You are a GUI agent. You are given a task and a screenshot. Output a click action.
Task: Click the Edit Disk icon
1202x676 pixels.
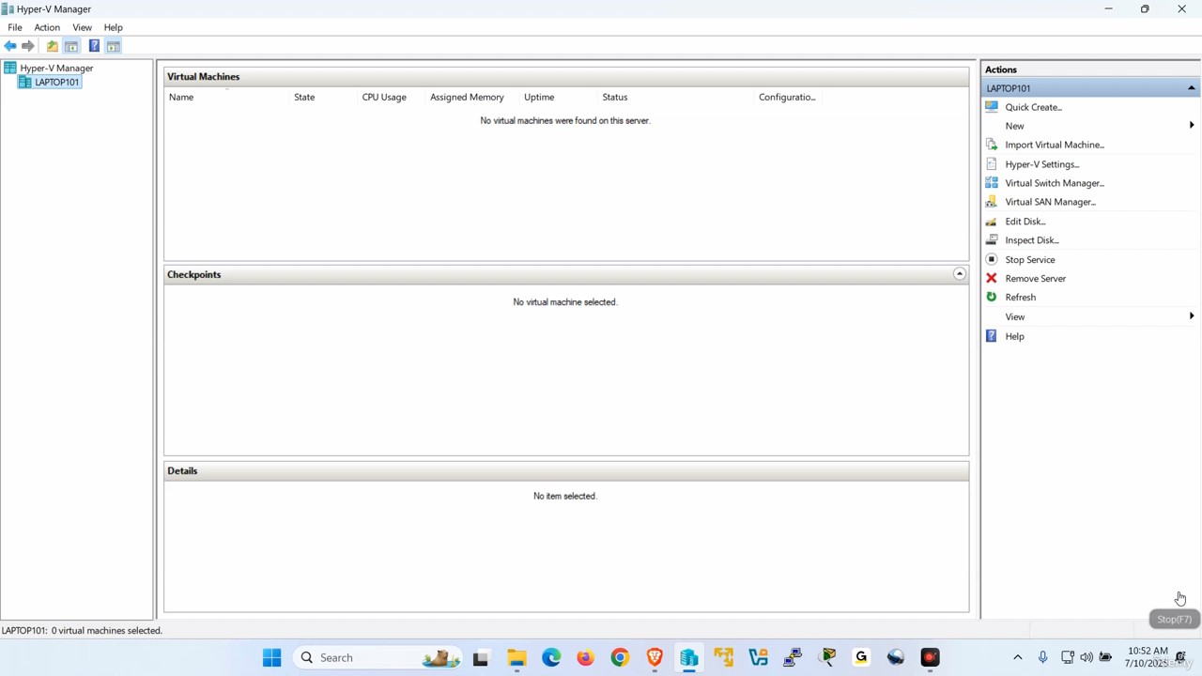tap(992, 222)
